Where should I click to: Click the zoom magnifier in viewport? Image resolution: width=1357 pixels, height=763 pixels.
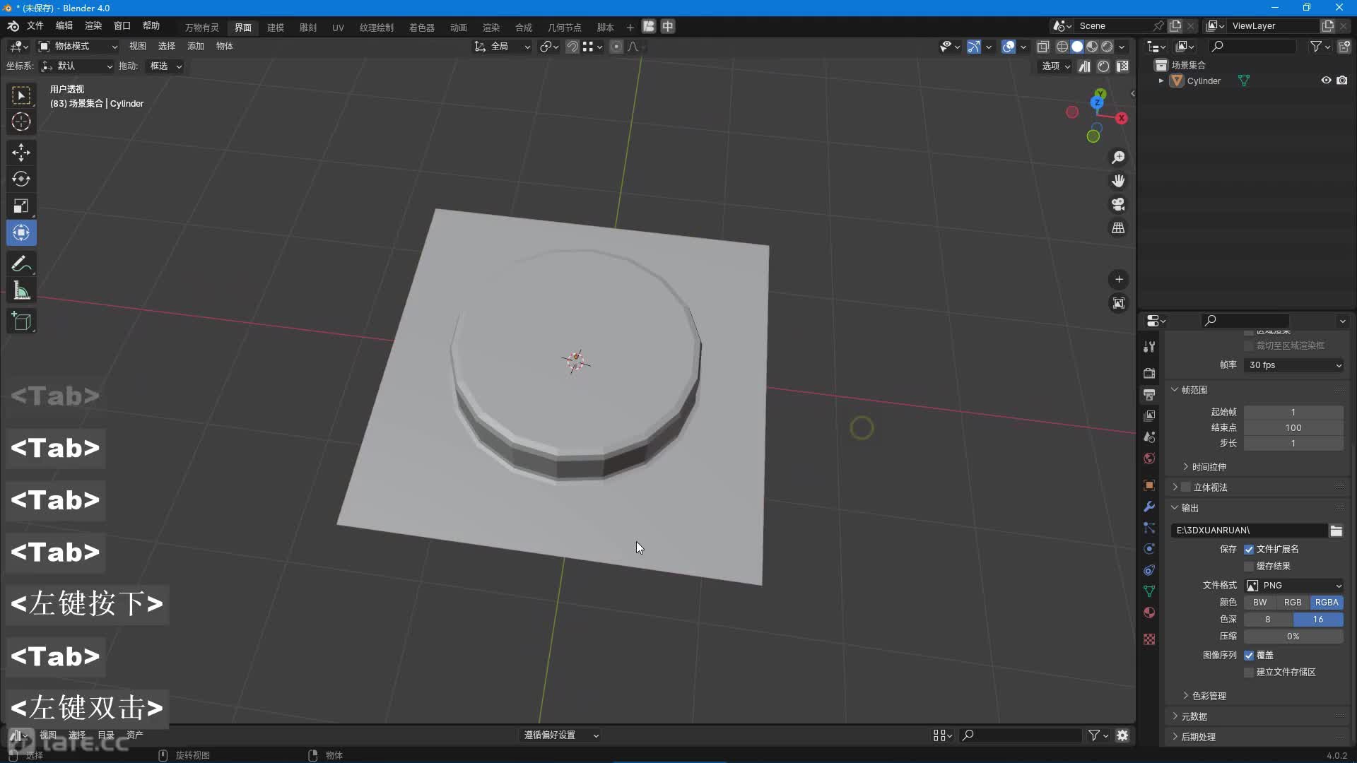point(1118,158)
